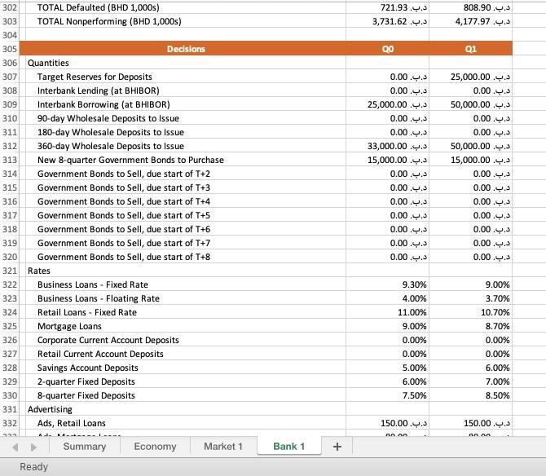Image resolution: width=546 pixels, height=476 pixels.
Task: Select the Target Reserves for Deposits cell
Action: tap(186, 77)
